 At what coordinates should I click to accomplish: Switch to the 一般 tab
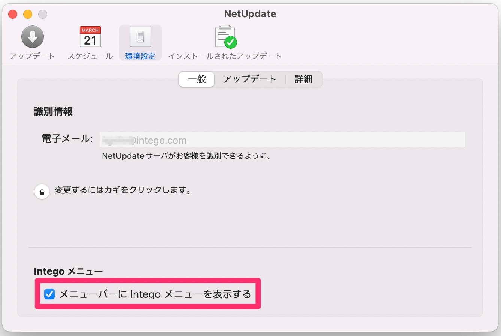(197, 79)
